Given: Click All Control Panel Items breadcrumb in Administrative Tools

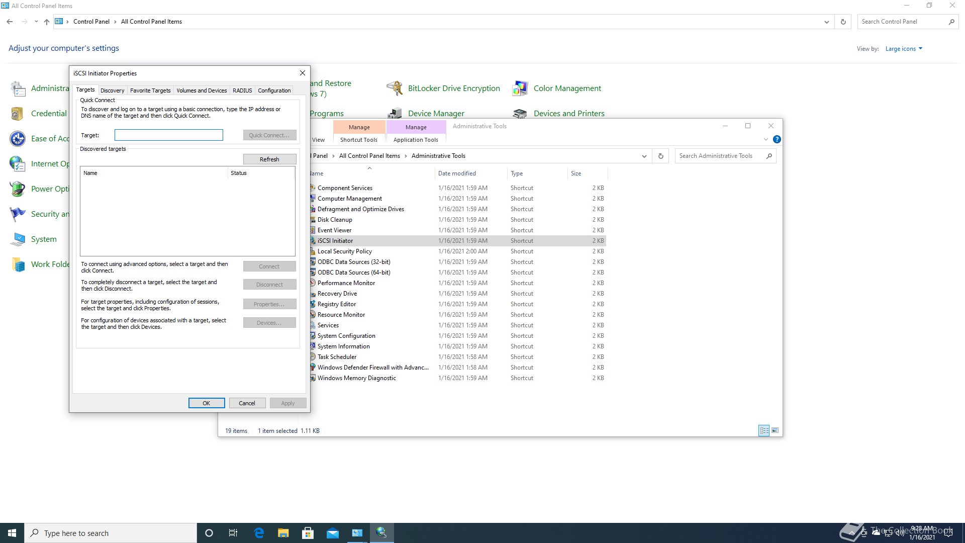Looking at the screenshot, I should click(369, 156).
